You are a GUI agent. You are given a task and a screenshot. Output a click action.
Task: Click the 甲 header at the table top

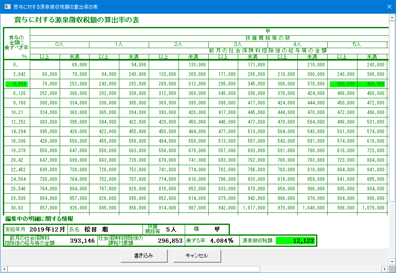coord(268,31)
